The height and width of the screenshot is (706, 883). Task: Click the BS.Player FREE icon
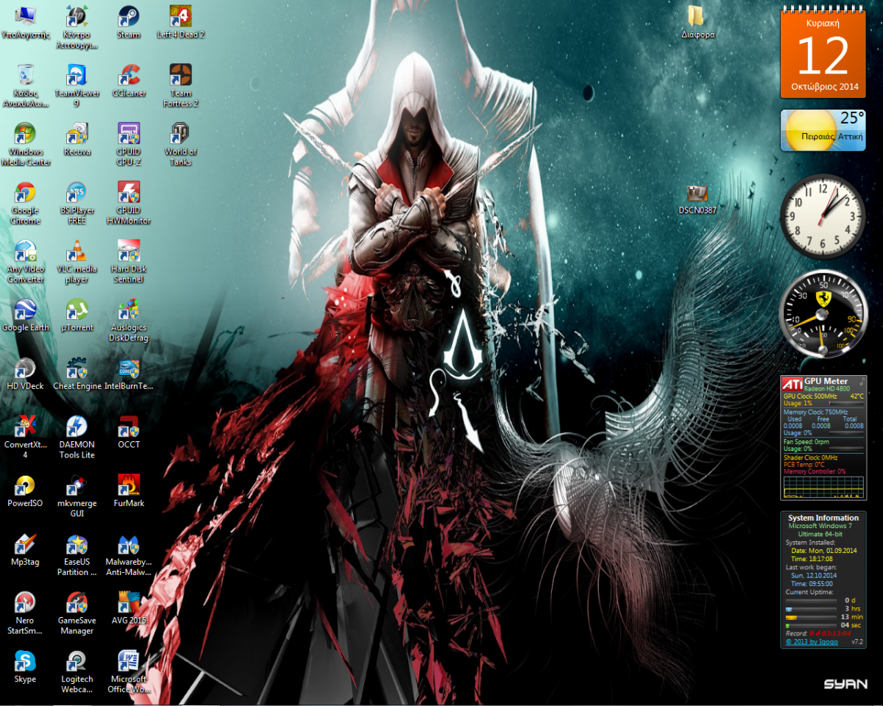coord(77,203)
